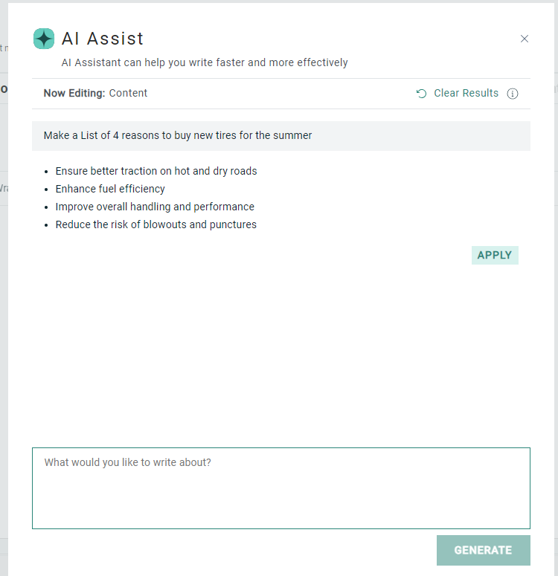Click the Clear Results text link
558x576 pixels.
(x=466, y=94)
